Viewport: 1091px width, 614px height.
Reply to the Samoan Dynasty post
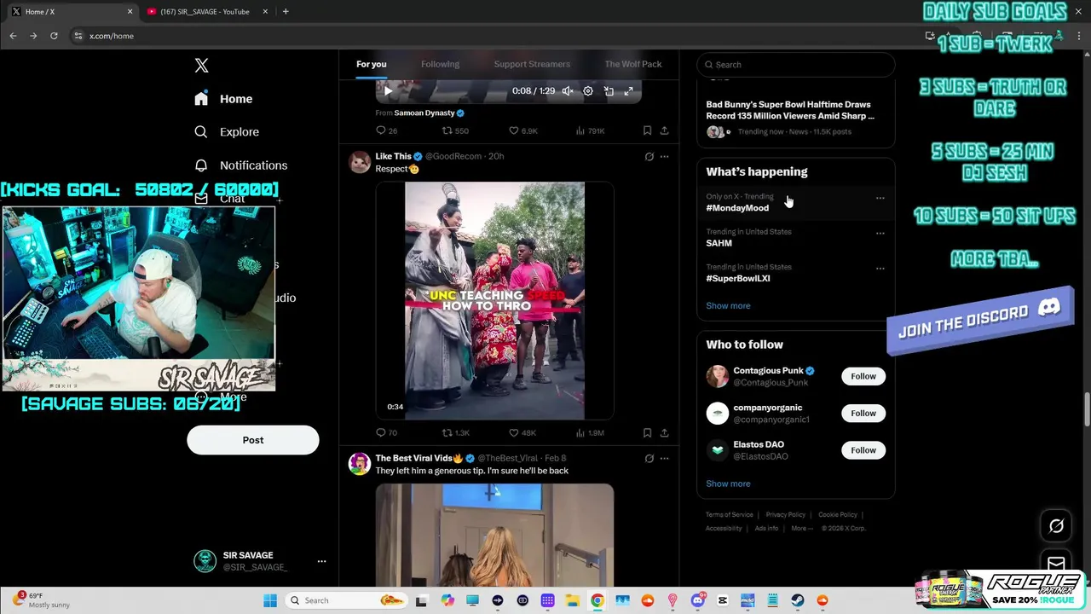pos(386,130)
